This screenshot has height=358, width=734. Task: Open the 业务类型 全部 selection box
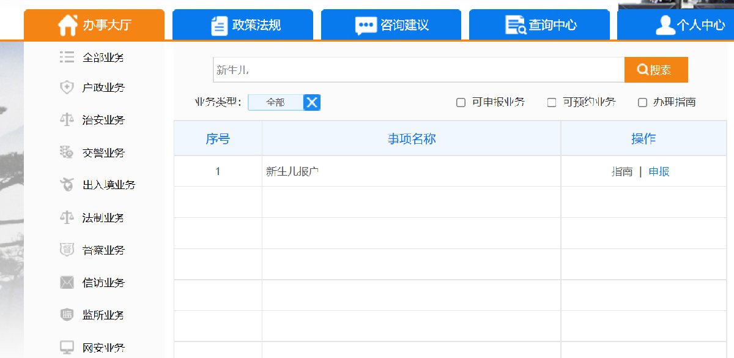276,103
